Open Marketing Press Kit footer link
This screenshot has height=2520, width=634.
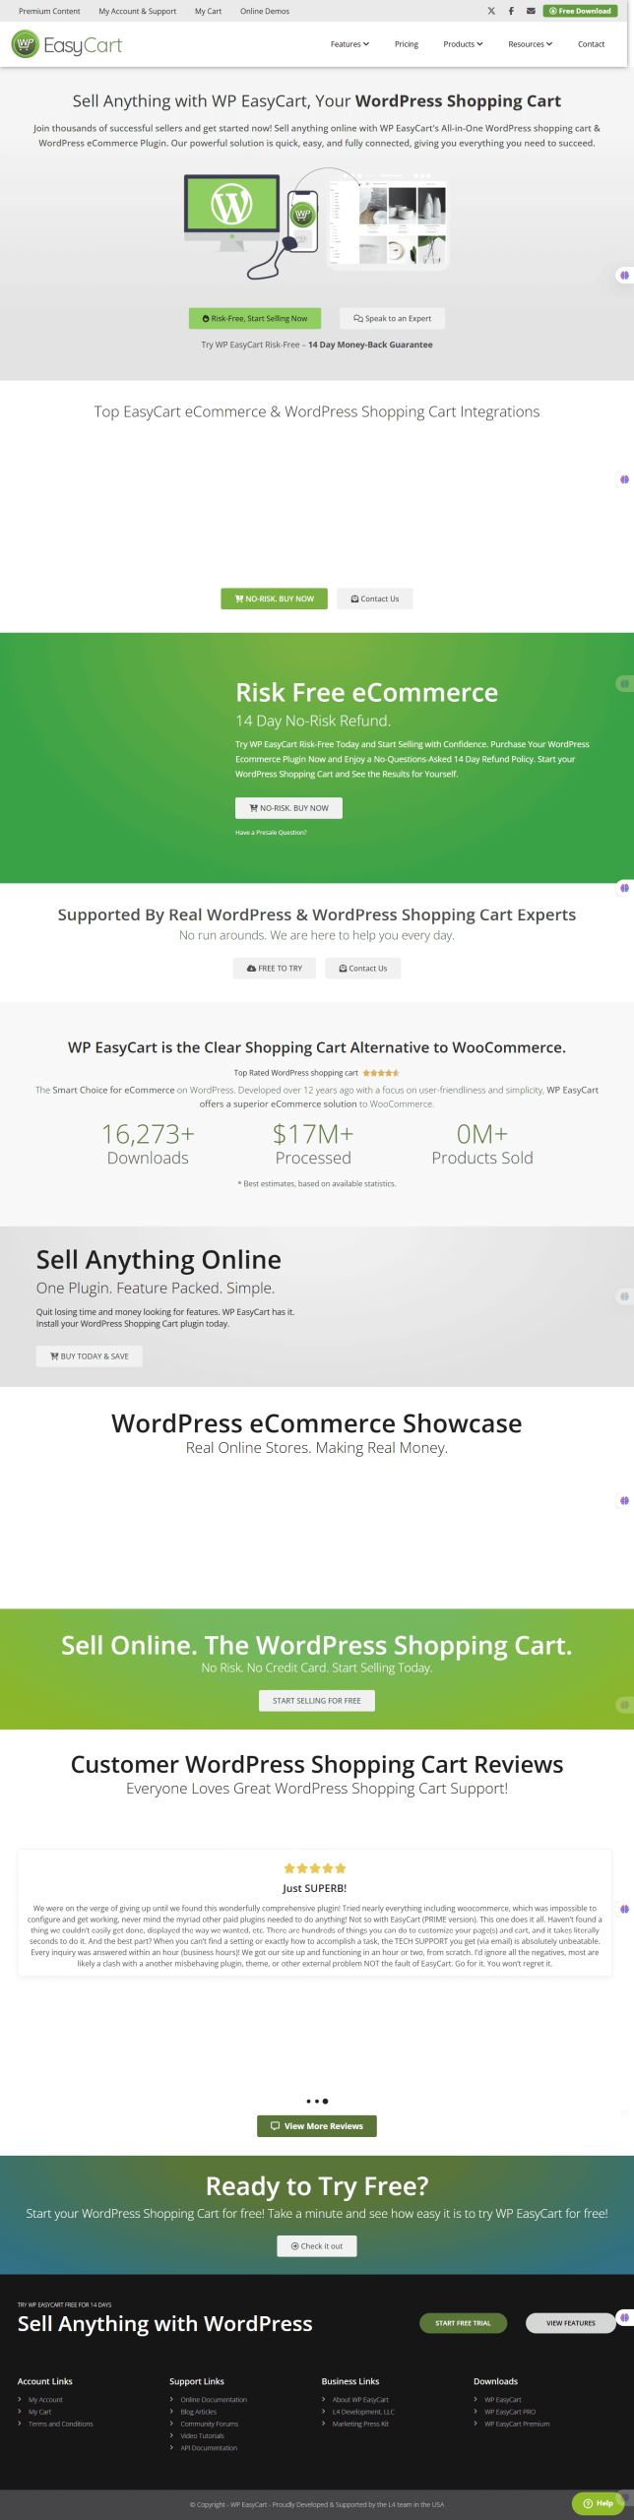360,2424
